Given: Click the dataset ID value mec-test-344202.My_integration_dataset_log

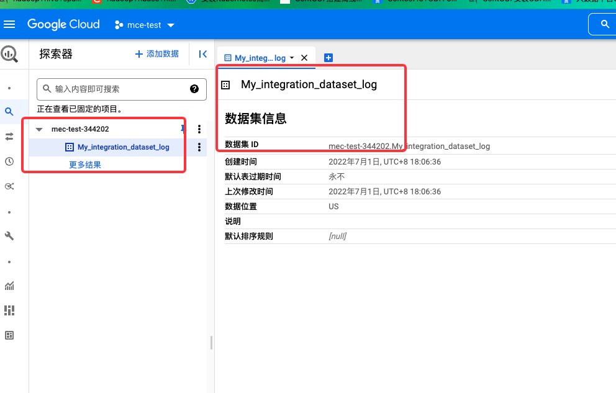Looking at the screenshot, I should [409, 146].
